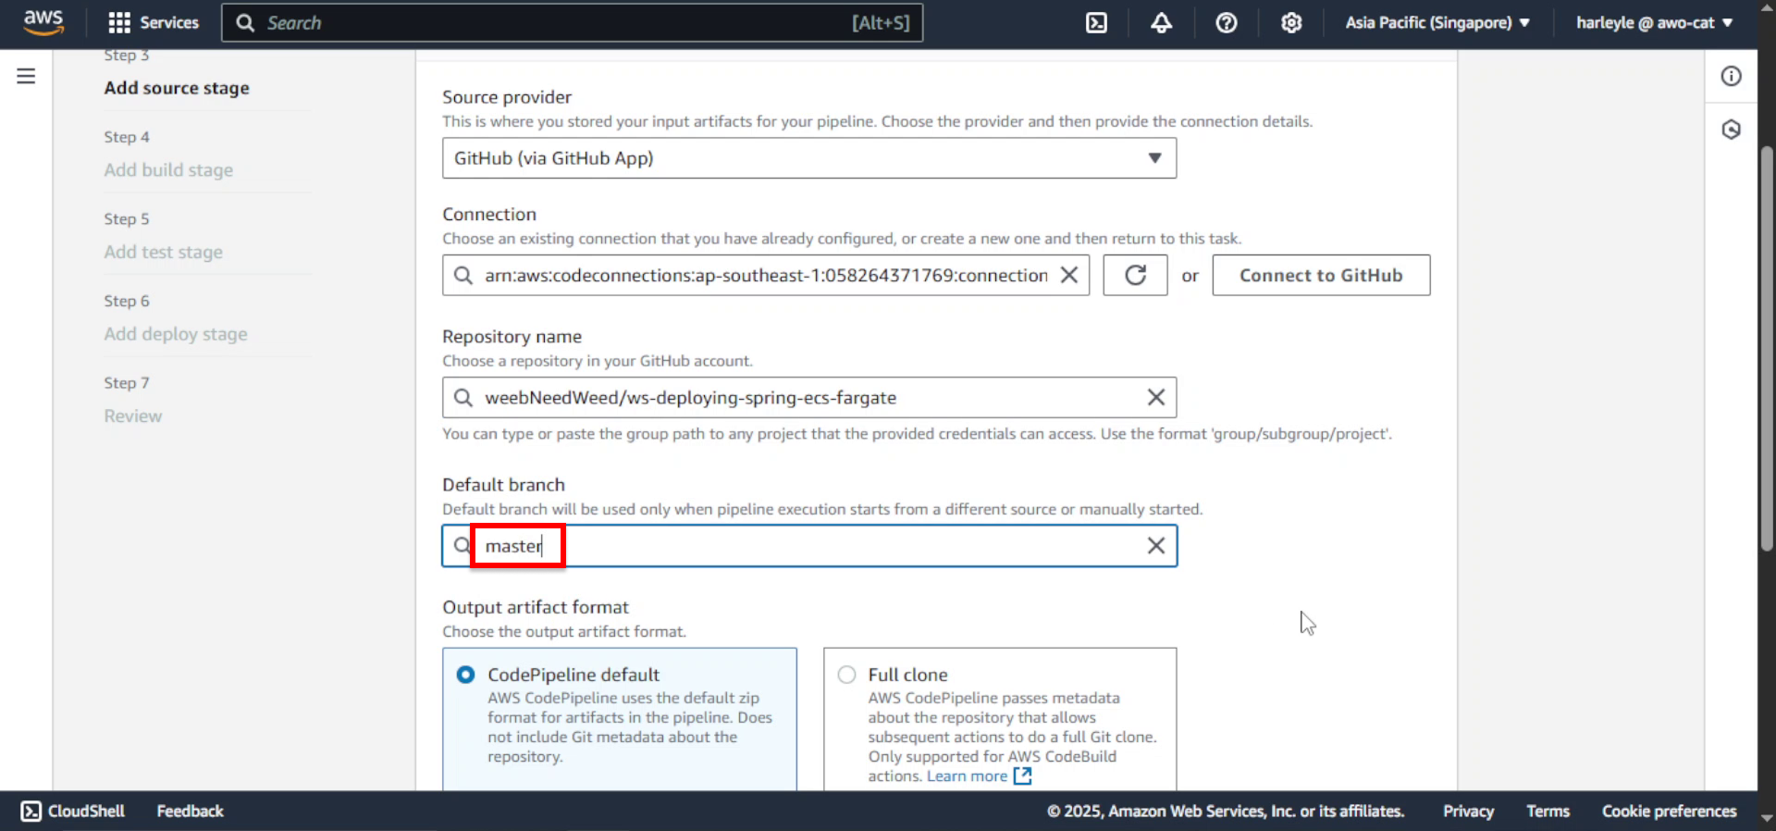Click the AWS logo home icon
The height and width of the screenshot is (831, 1776).
(43, 22)
